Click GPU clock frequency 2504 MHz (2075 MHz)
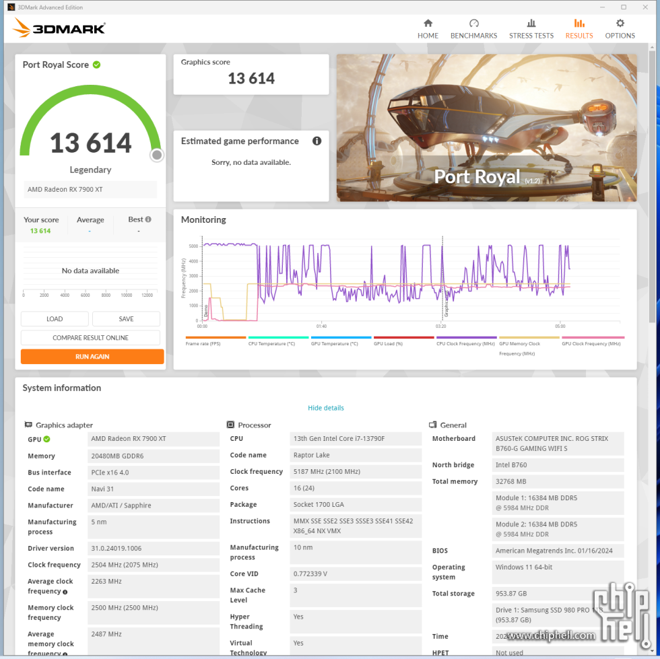This screenshot has width=660, height=659. coord(154,564)
